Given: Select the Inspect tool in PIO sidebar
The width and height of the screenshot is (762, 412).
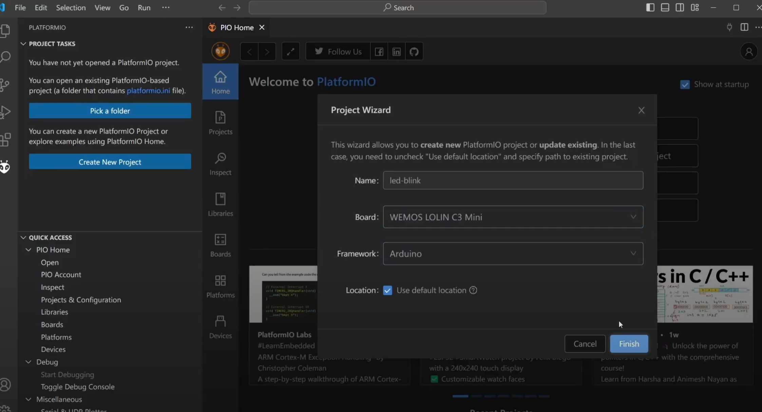Looking at the screenshot, I should (x=220, y=164).
